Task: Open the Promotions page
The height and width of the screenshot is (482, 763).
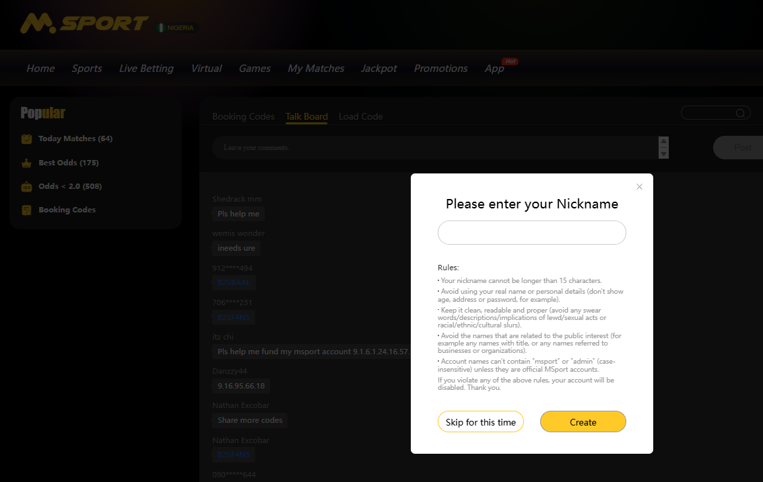Action: 440,69
